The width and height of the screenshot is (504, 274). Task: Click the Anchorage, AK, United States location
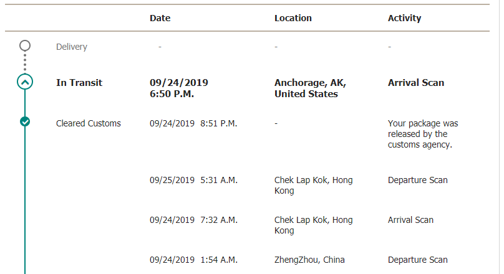(310, 88)
